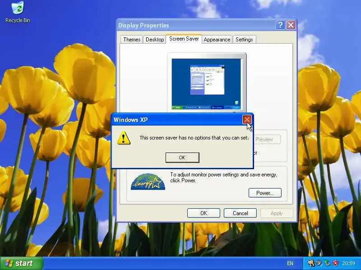Click the 20:59 clock in the tray

[x=348, y=263]
